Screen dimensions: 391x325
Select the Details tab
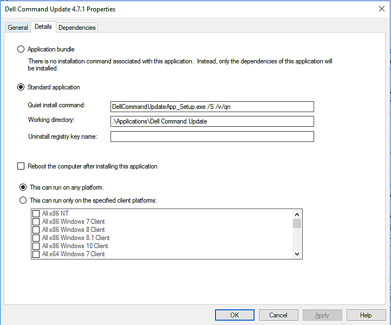43,27
